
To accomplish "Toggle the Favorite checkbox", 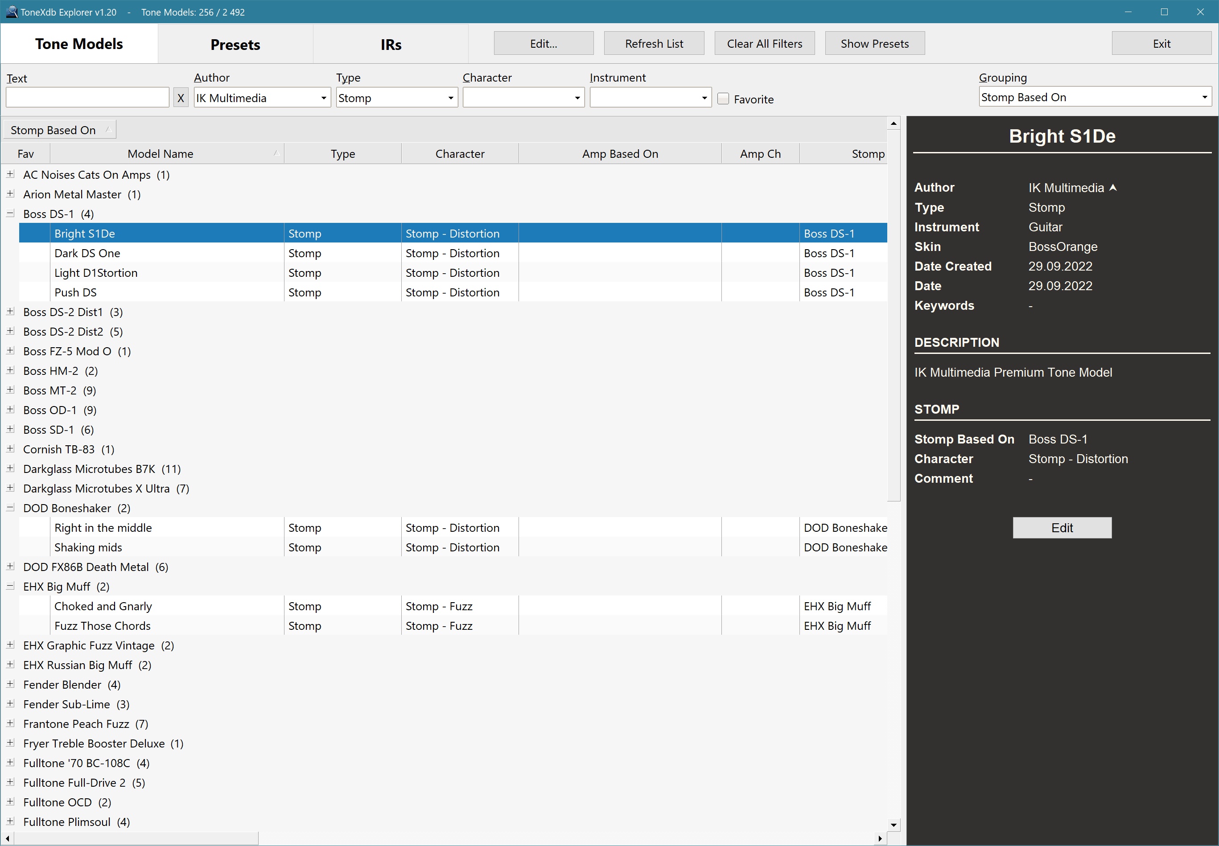I will click(723, 99).
